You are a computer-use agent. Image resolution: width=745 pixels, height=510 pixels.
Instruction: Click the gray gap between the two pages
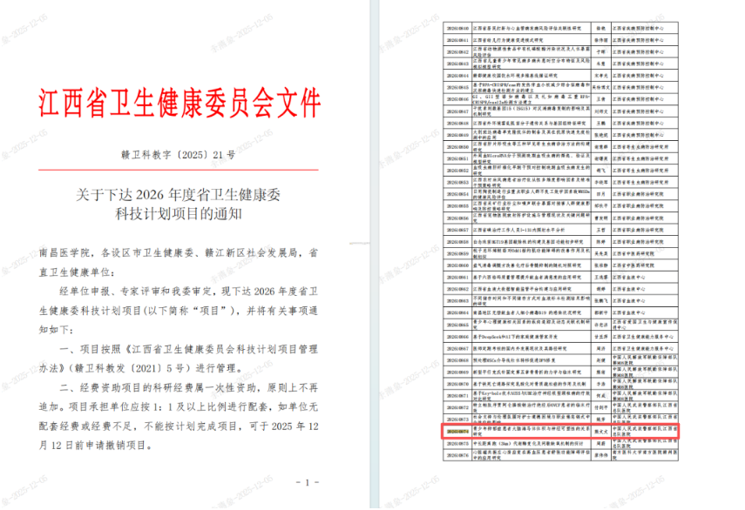tap(376, 261)
